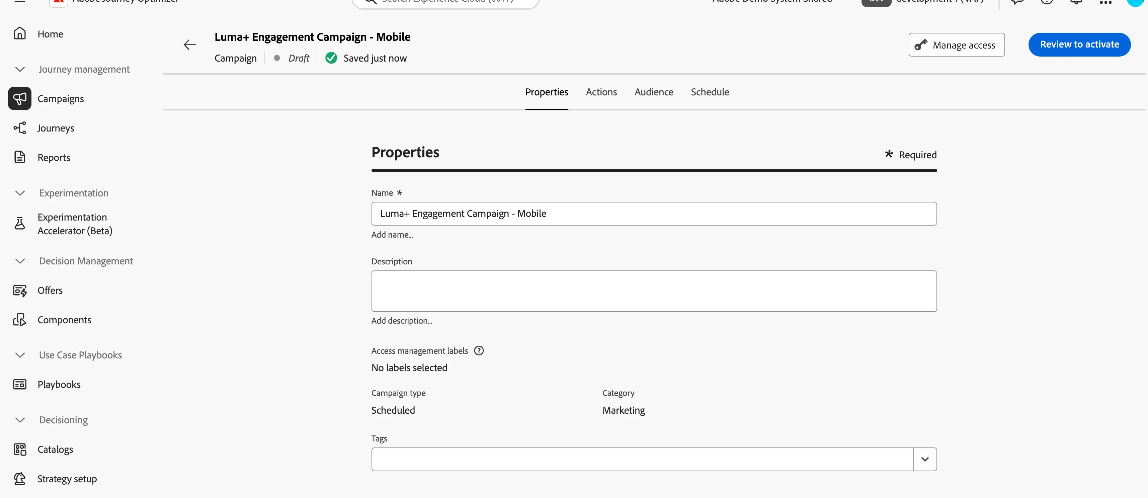The width and height of the screenshot is (1148, 498).
Task: Click the green saved checkmark icon
Action: click(x=331, y=58)
